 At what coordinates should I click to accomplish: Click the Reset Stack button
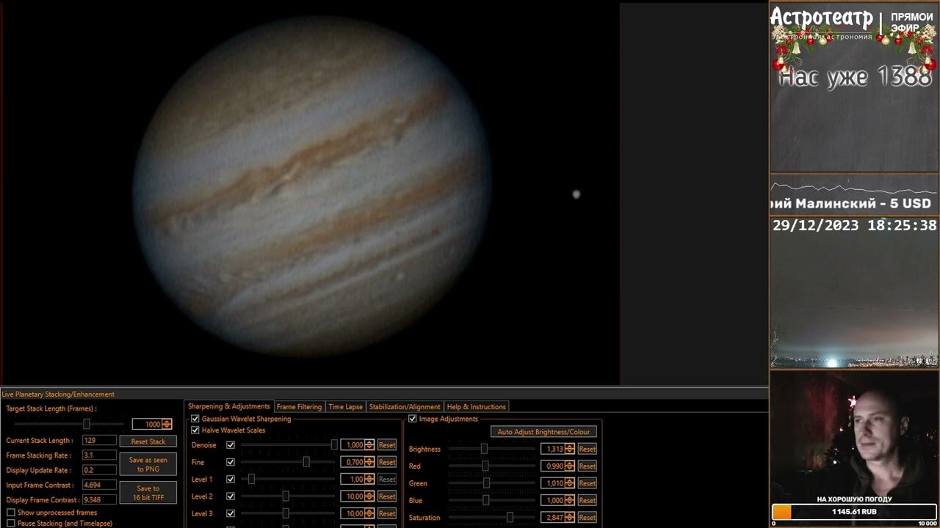[148, 441]
